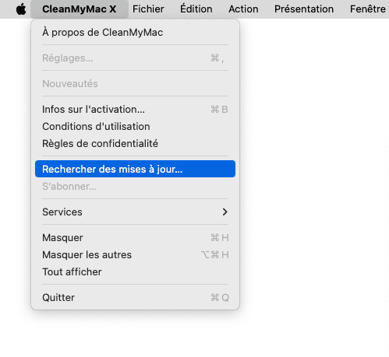Select the S'abonner… entry

[x=135, y=187]
